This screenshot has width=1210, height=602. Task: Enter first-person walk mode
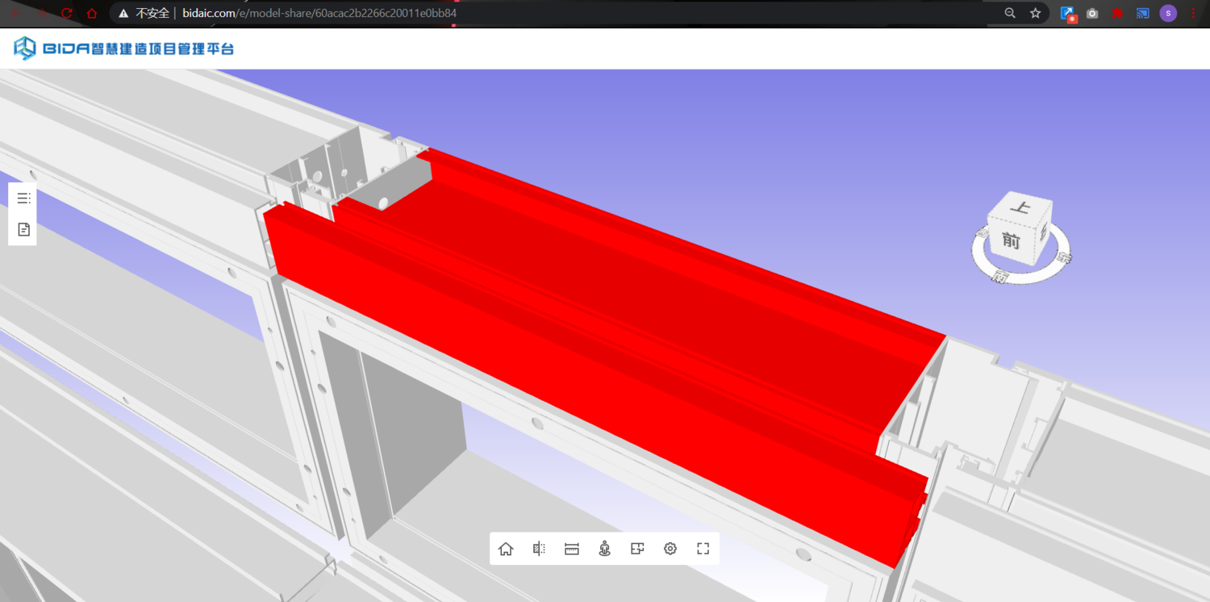[x=605, y=549]
